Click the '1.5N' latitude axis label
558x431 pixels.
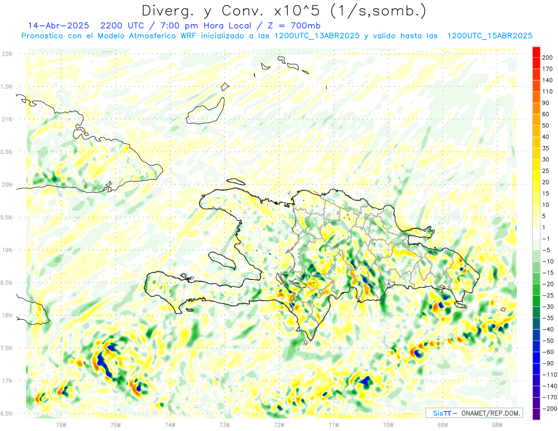pos(7,86)
